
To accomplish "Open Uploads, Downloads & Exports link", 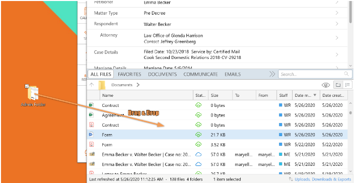I will (323, 179).
